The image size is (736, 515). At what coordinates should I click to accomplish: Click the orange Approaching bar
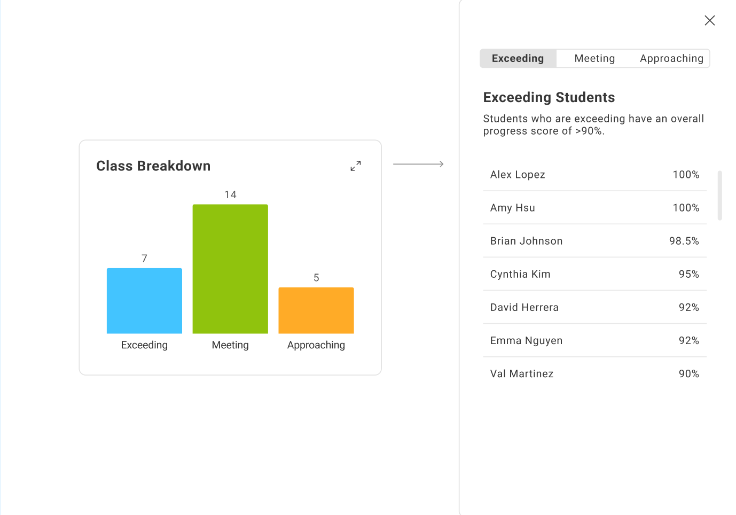(316, 310)
